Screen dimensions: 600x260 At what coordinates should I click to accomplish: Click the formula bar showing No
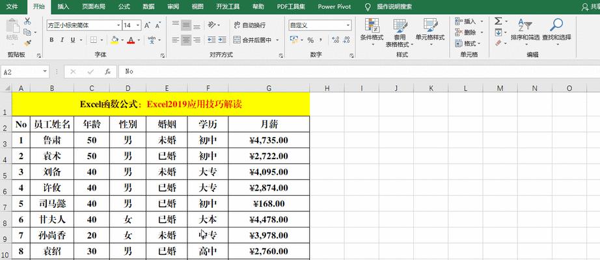coord(358,71)
